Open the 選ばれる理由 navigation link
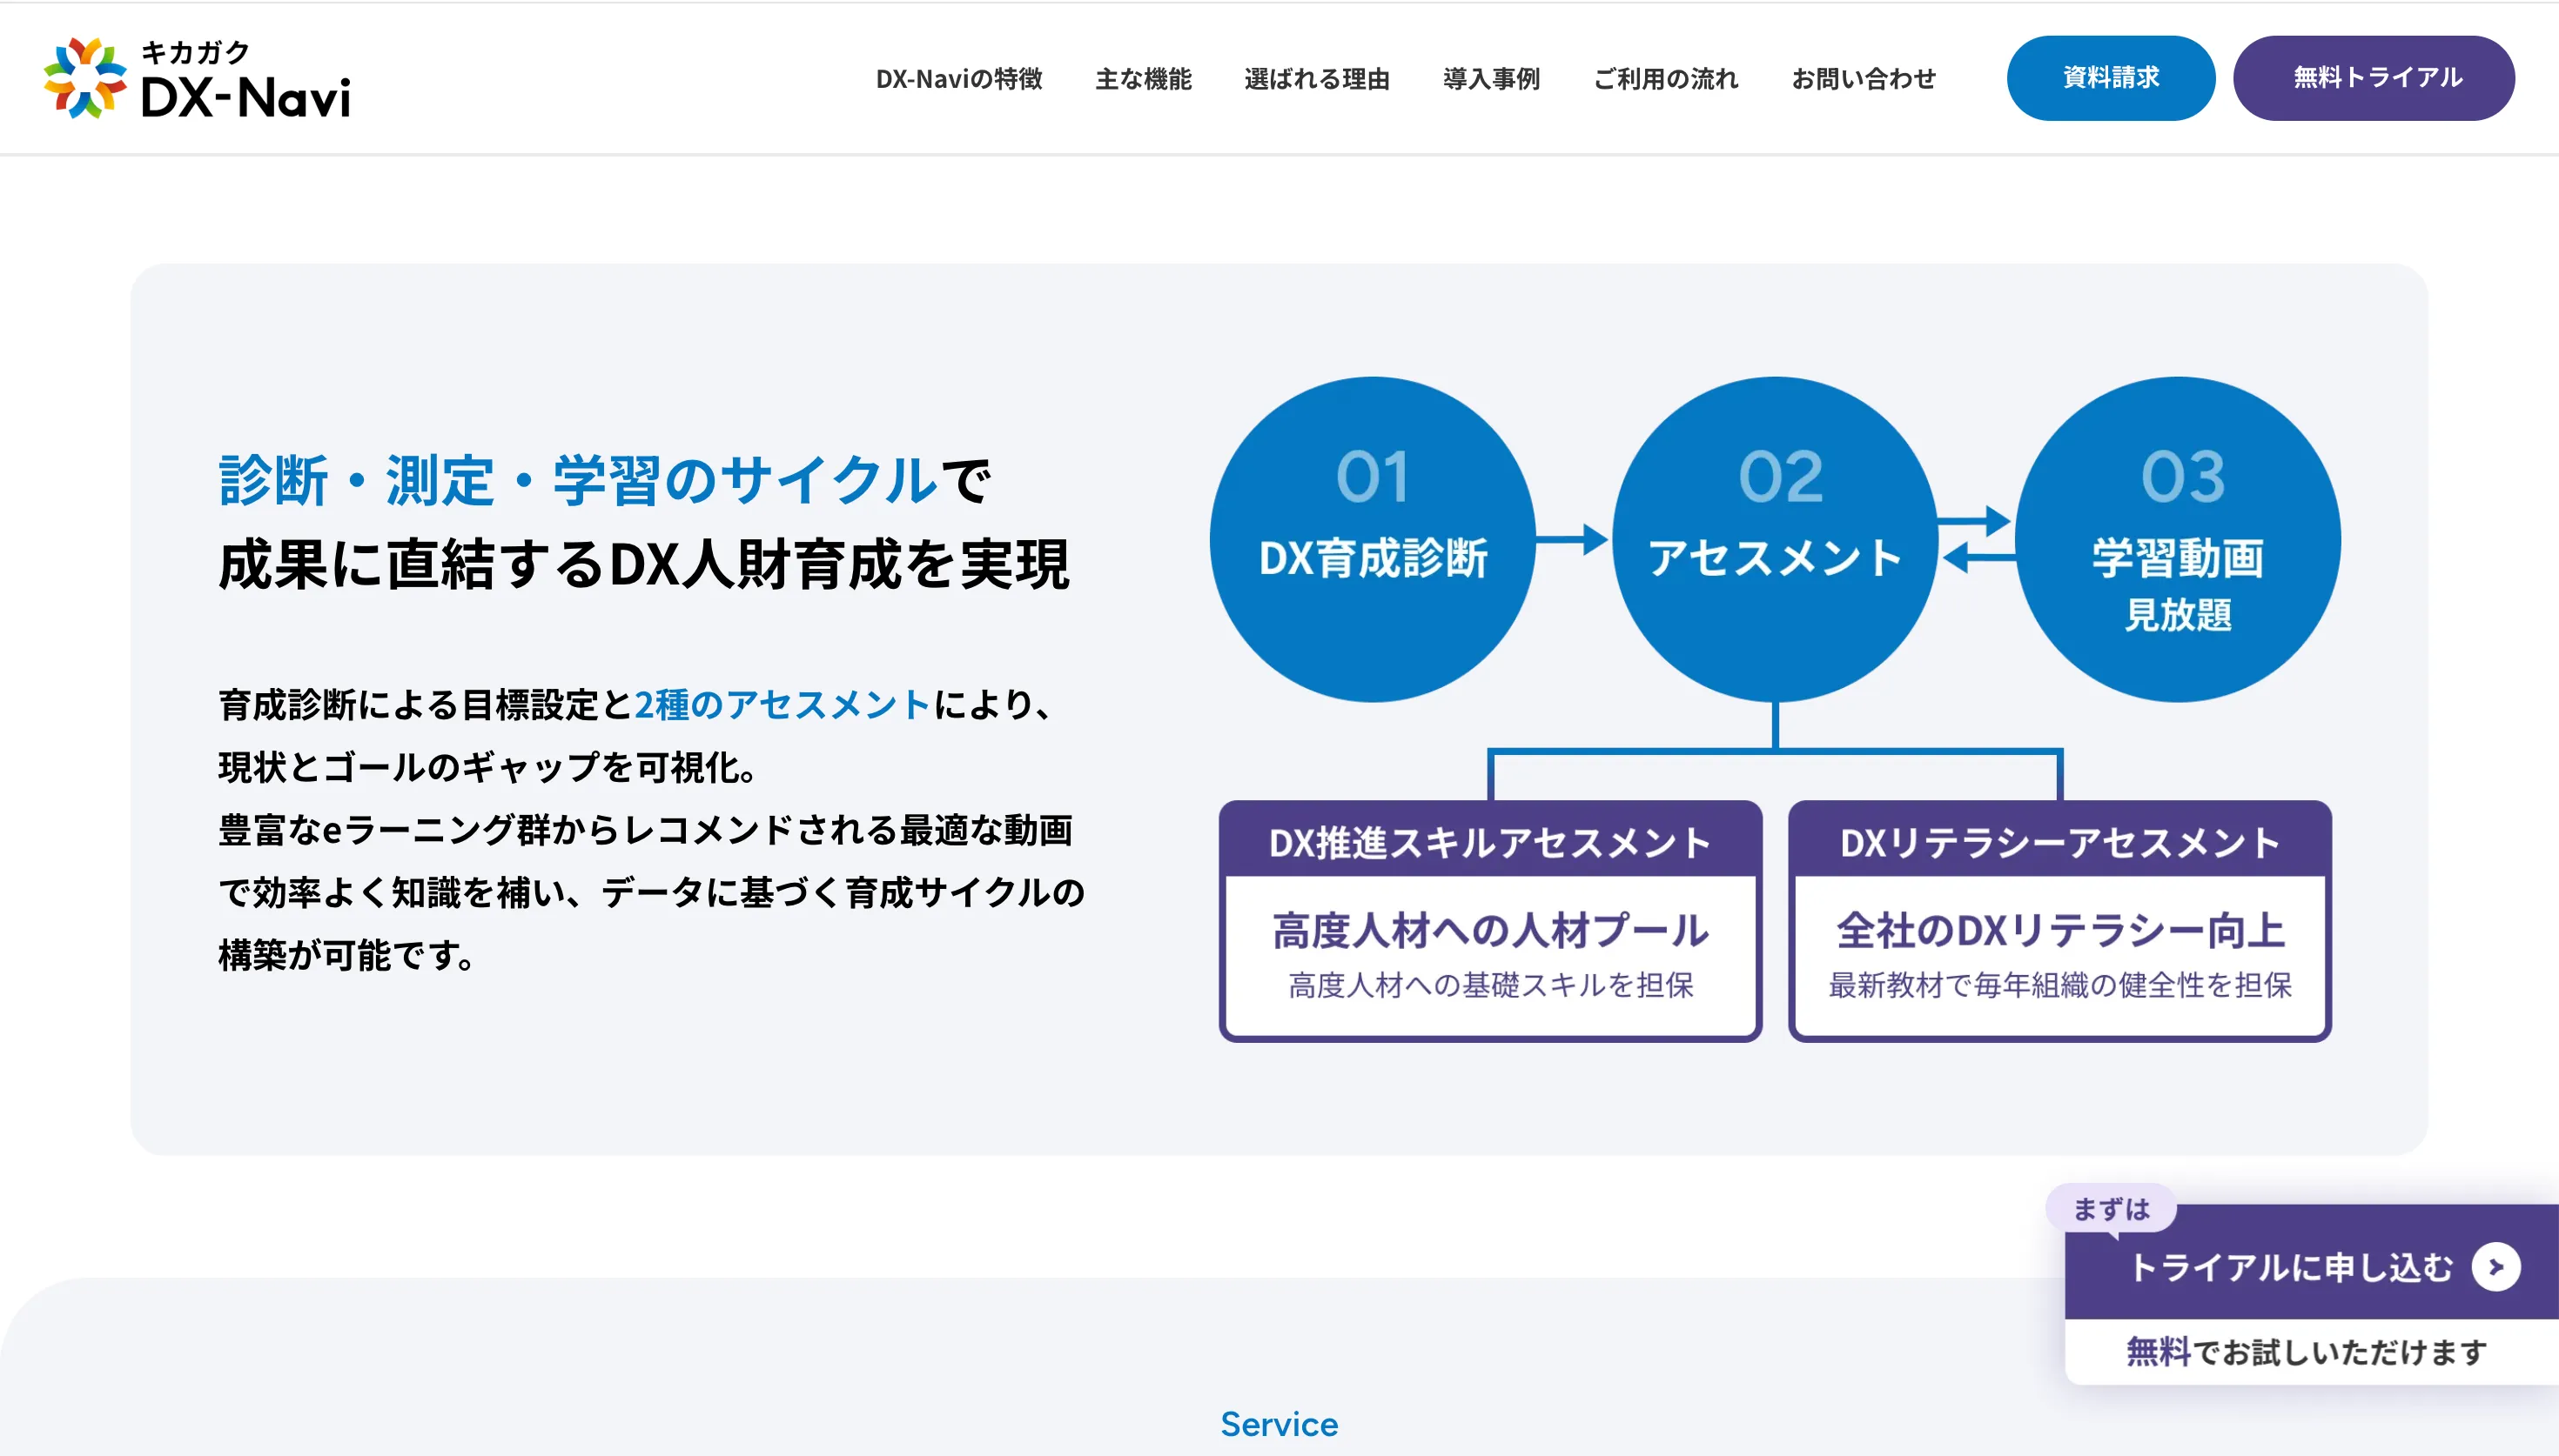This screenshot has width=2559, height=1456. coord(1317,79)
